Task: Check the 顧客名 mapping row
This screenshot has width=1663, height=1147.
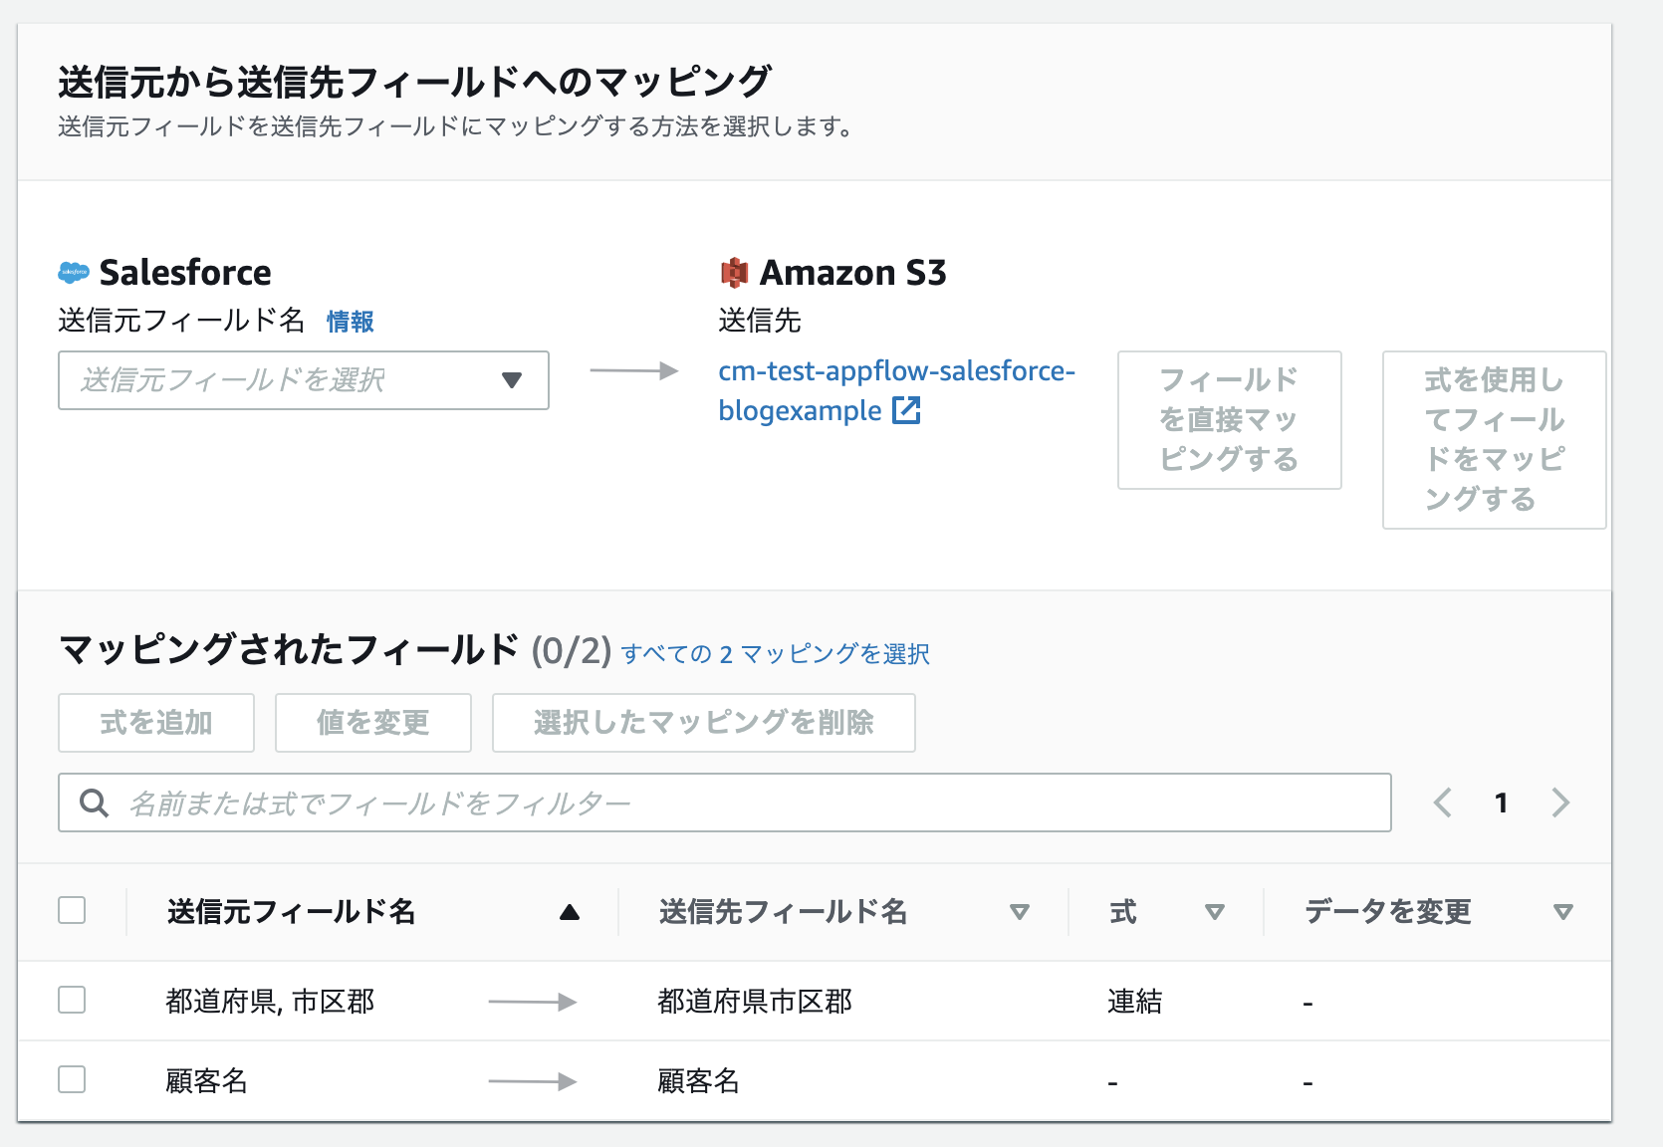Action: pyautogui.click(x=71, y=1079)
